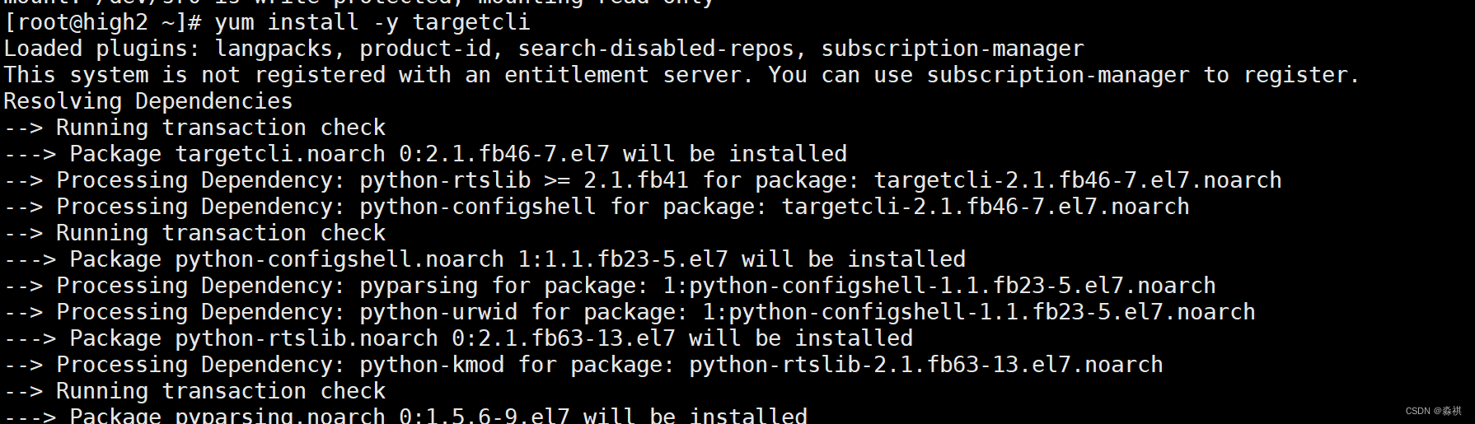The width and height of the screenshot is (1475, 424).
Task: Click the [root@high2 ~]# shell prompt
Action: click(x=102, y=22)
